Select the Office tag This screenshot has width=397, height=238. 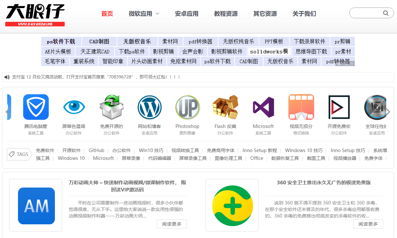[x=257, y=158]
